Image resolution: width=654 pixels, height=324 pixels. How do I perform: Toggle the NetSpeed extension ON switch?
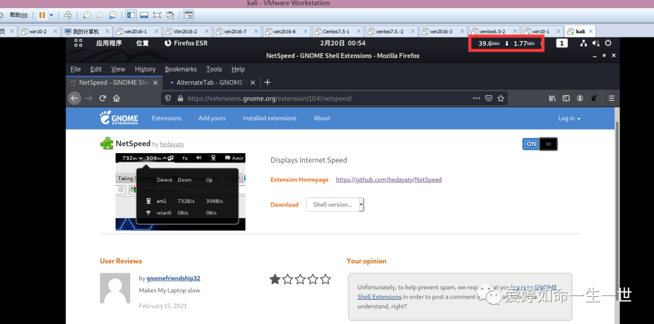click(540, 144)
